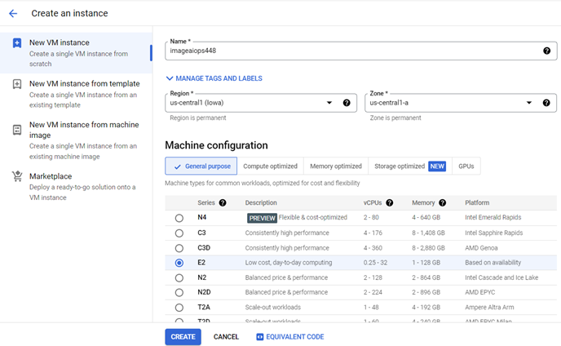
Task: Switch to the GPUs tab
Action: [x=466, y=166]
